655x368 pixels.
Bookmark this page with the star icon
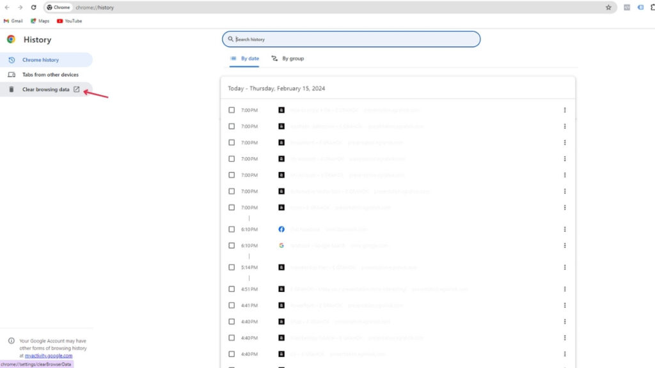pos(608,8)
